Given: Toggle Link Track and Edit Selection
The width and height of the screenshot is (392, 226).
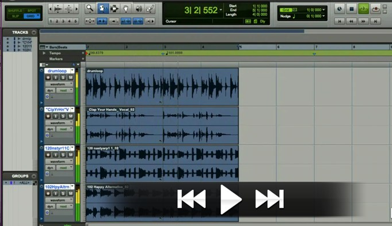Looking at the screenshot, I should pyautogui.click(x=138, y=21).
